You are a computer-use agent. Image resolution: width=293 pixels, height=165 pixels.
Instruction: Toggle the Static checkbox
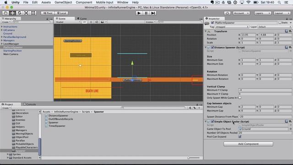click(x=280, y=22)
